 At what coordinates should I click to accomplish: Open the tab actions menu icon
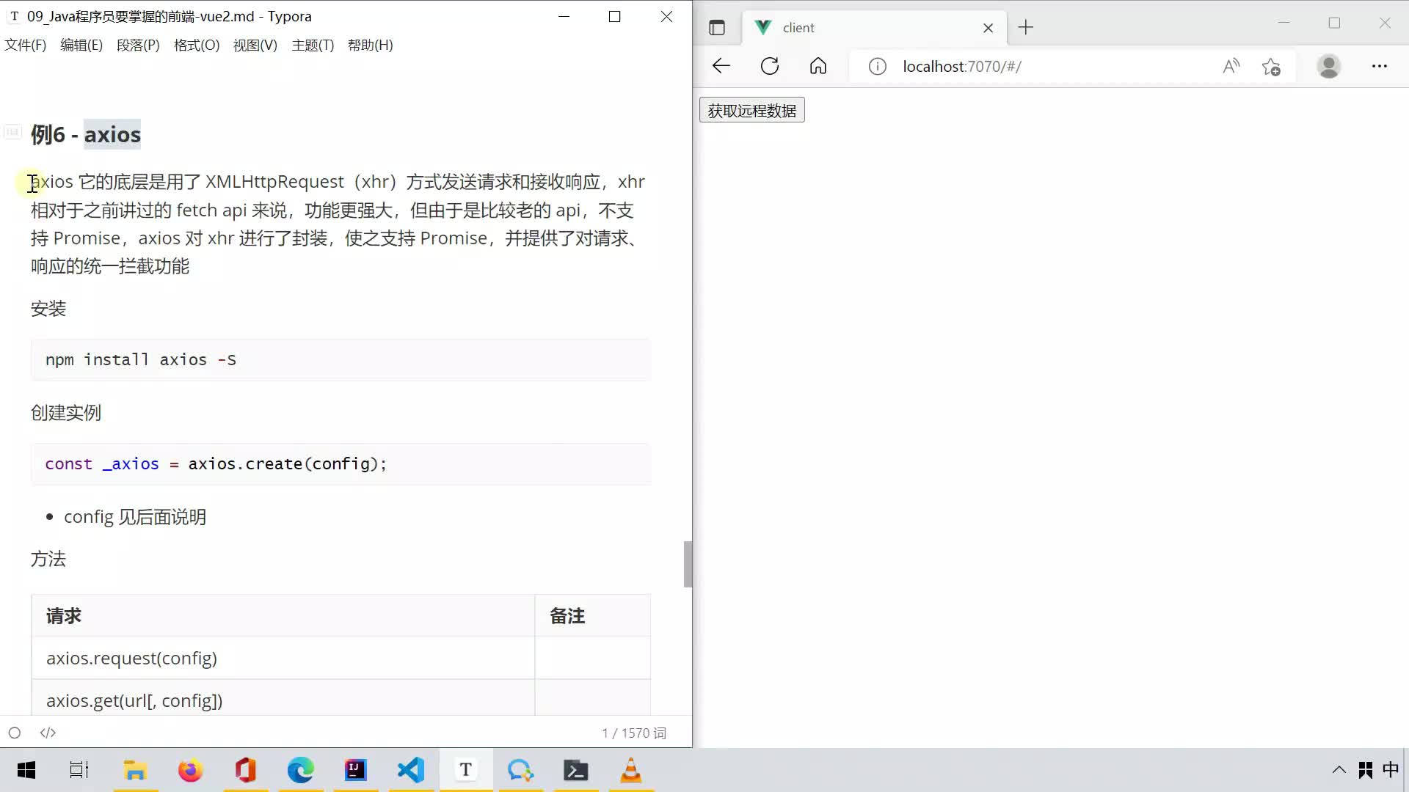coord(717,28)
